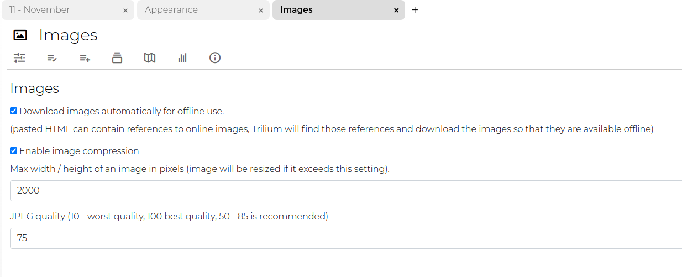Close the 11 - November tab
This screenshot has width=682, height=277.
(125, 11)
